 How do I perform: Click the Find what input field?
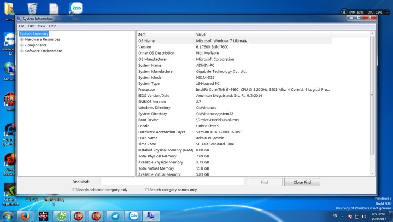[x=172, y=182]
